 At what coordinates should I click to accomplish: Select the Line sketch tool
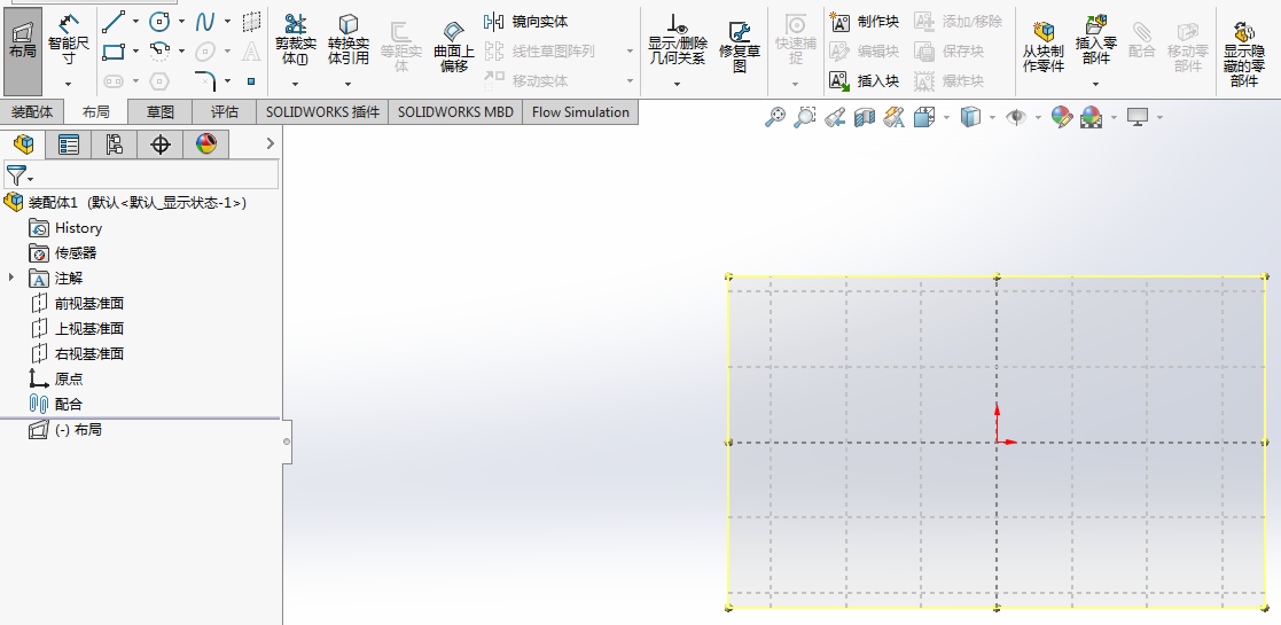coord(114,22)
